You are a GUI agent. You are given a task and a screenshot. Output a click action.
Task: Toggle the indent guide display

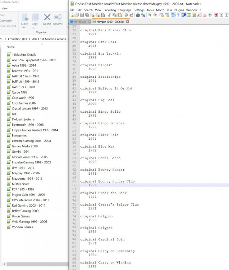[184, 15]
